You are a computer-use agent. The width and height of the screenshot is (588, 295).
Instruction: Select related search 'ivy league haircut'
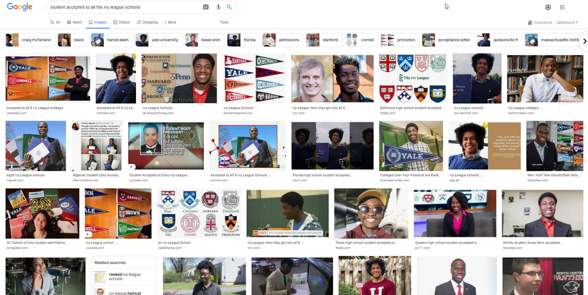(124, 291)
